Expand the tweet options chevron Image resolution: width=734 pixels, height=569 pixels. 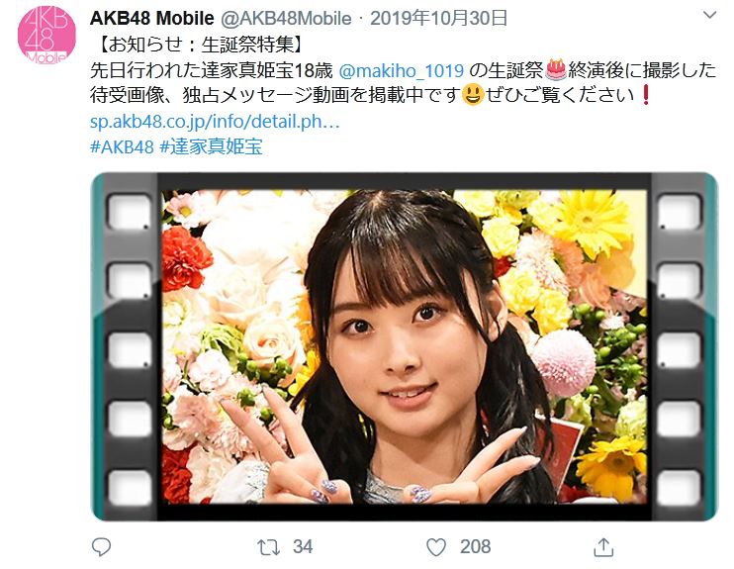coord(709,16)
